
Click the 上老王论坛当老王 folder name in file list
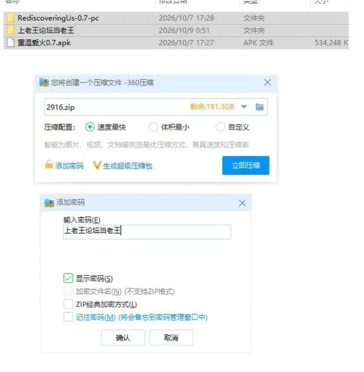point(46,30)
